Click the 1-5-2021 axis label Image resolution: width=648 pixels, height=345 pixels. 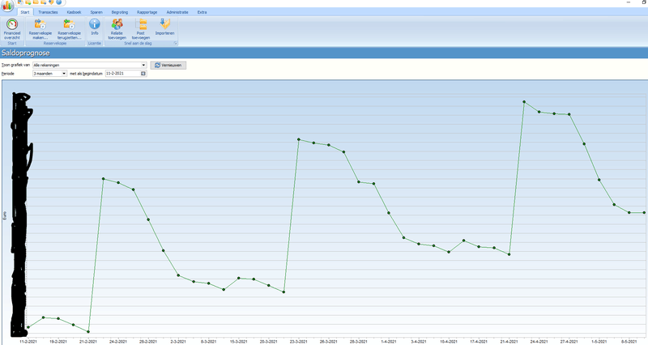click(599, 342)
